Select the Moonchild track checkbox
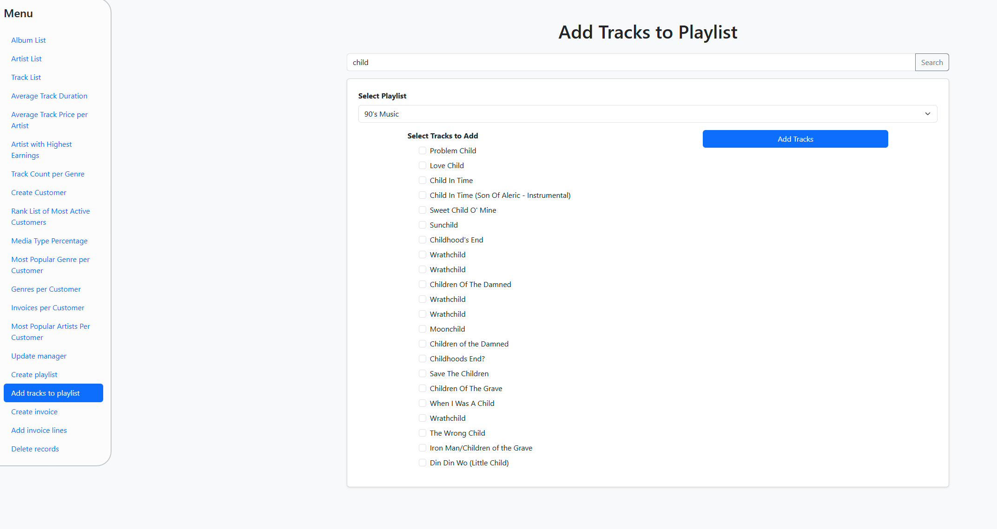The image size is (997, 529). [x=423, y=329]
